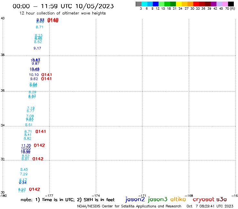238x209 pixels.
Task: Click the wave height value 8.51
Action: tap(29, 125)
